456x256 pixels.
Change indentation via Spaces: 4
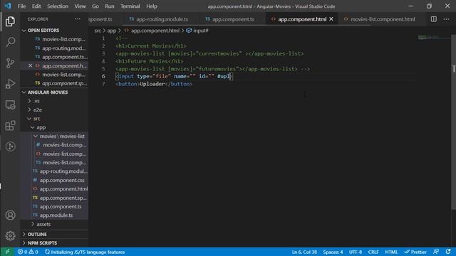pyautogui.click(x=333, y=252)
